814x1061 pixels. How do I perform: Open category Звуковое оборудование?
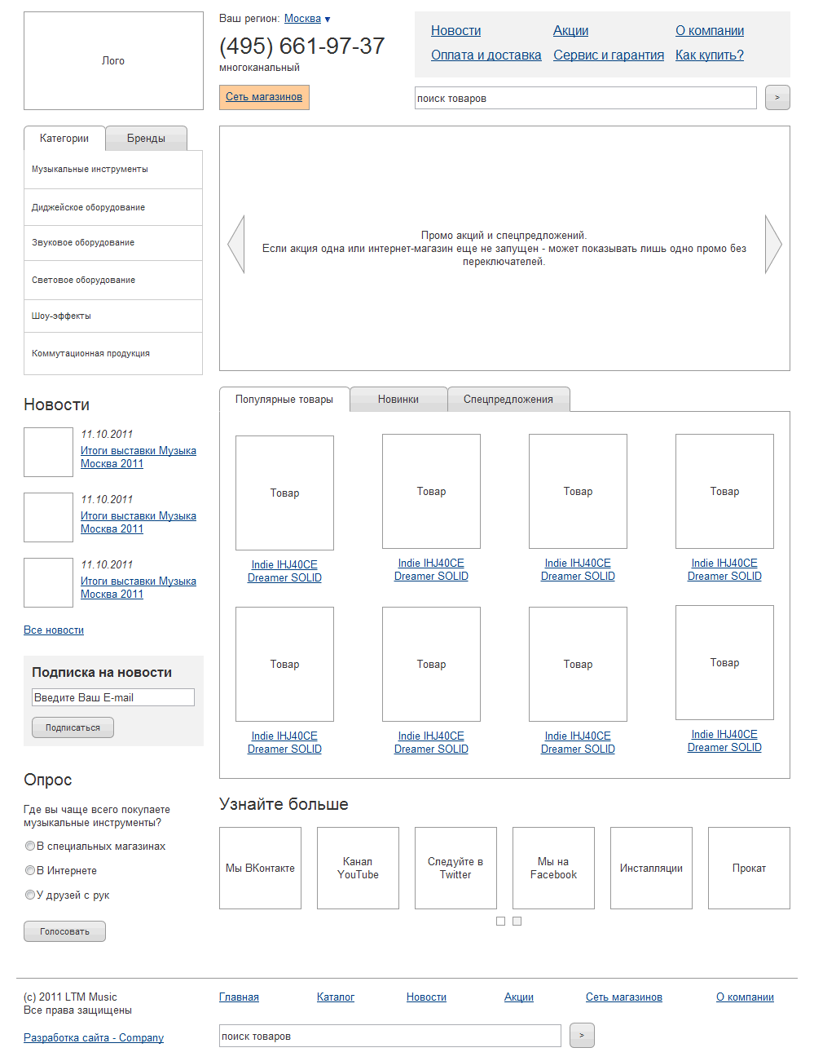click(113, 243)
